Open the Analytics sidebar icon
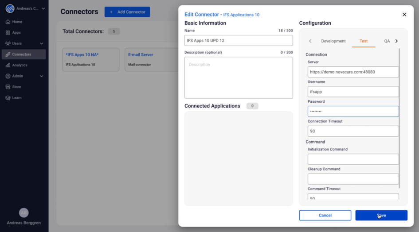The image size is (419, 232). 8,65
